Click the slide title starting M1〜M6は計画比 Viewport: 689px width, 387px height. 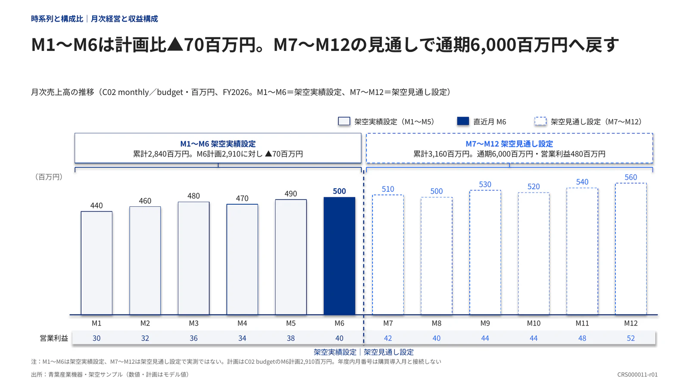coord(325,45)
